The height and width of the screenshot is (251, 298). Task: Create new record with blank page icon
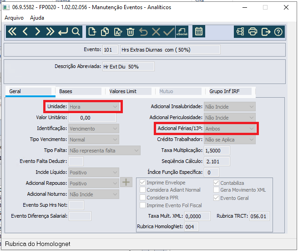click(92, 31)
